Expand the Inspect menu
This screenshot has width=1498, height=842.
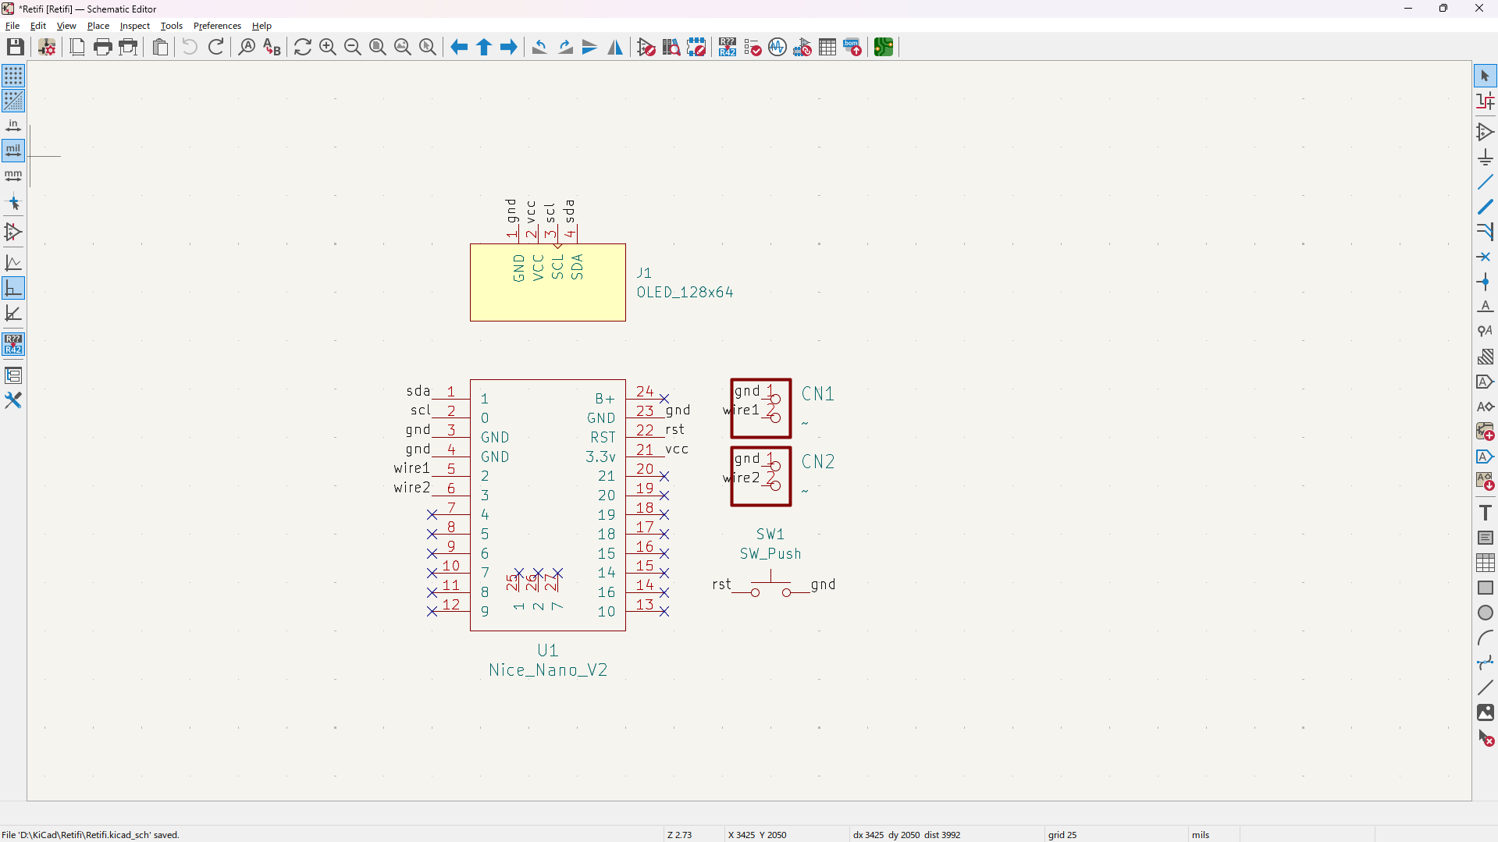[134, 26]
